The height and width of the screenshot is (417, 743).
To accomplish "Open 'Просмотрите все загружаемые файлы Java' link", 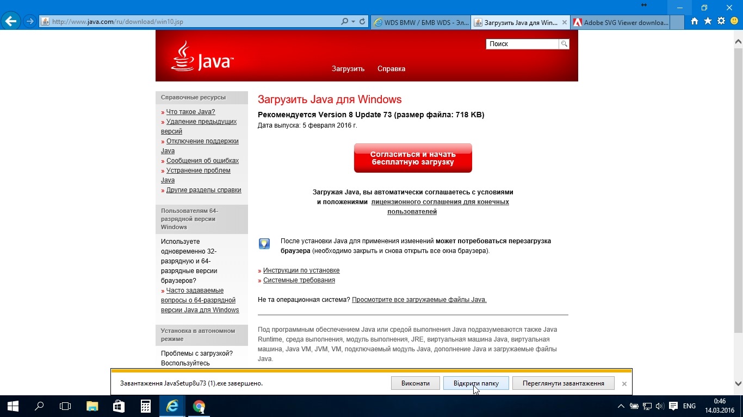I will (x=419, y=300).
